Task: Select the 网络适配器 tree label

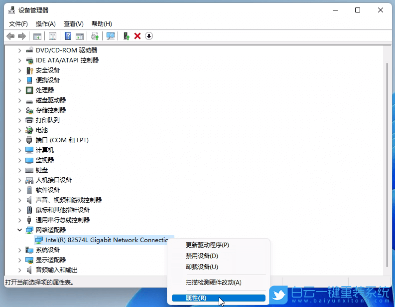Action: point(51,230)
